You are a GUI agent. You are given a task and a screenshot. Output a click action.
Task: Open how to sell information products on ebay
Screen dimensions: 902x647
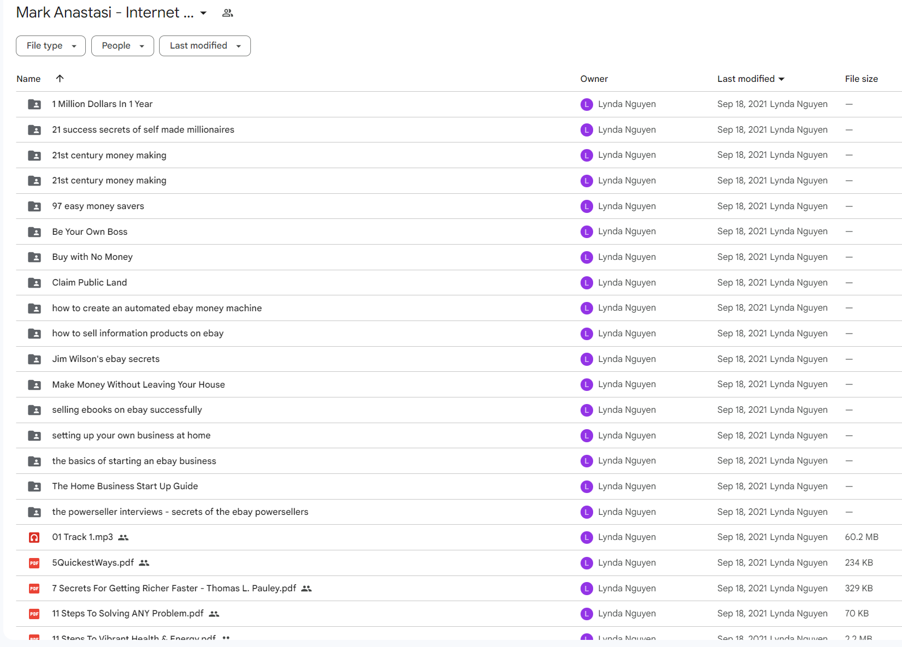[138, 333]
